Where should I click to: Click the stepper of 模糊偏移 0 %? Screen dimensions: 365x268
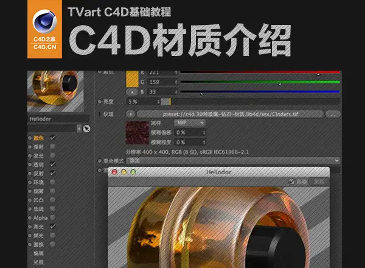204,133
